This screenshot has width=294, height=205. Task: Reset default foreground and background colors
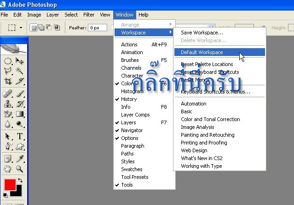point(5,195)
